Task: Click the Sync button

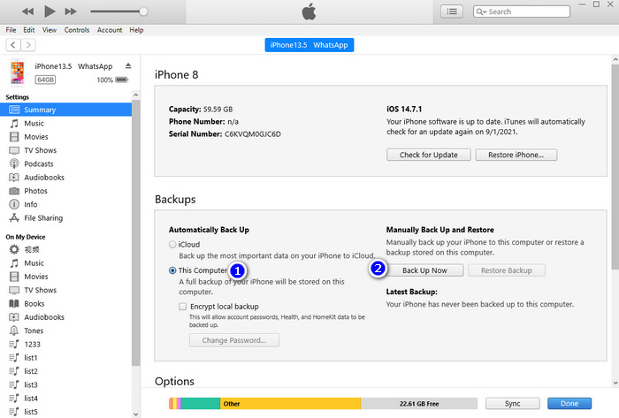Action: (x=512, y=403)
